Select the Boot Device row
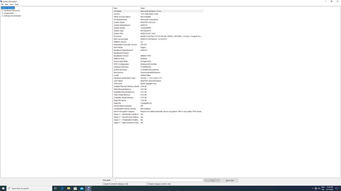 (x=158, y=73)
